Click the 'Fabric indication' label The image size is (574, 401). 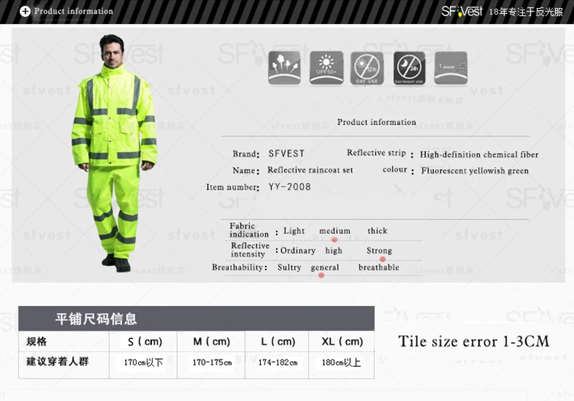249,230
